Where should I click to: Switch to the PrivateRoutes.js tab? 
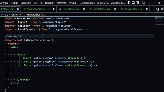point(102,9)
